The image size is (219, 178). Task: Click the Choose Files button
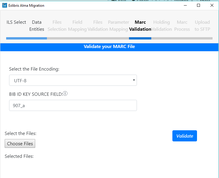[20, 143]
